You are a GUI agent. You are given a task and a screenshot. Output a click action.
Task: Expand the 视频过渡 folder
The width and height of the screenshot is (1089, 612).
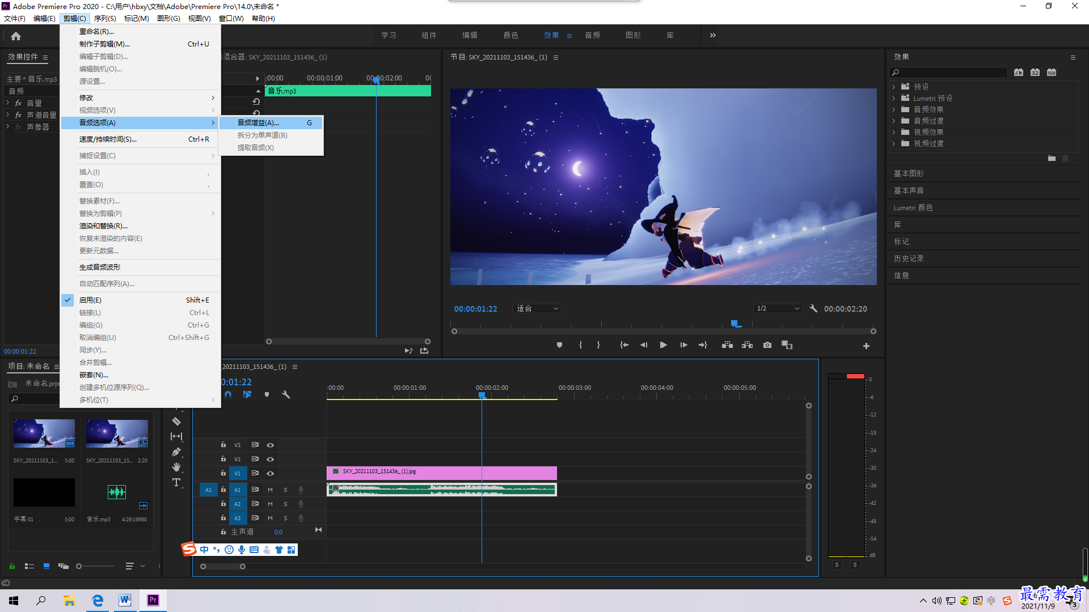coord(894,143)
